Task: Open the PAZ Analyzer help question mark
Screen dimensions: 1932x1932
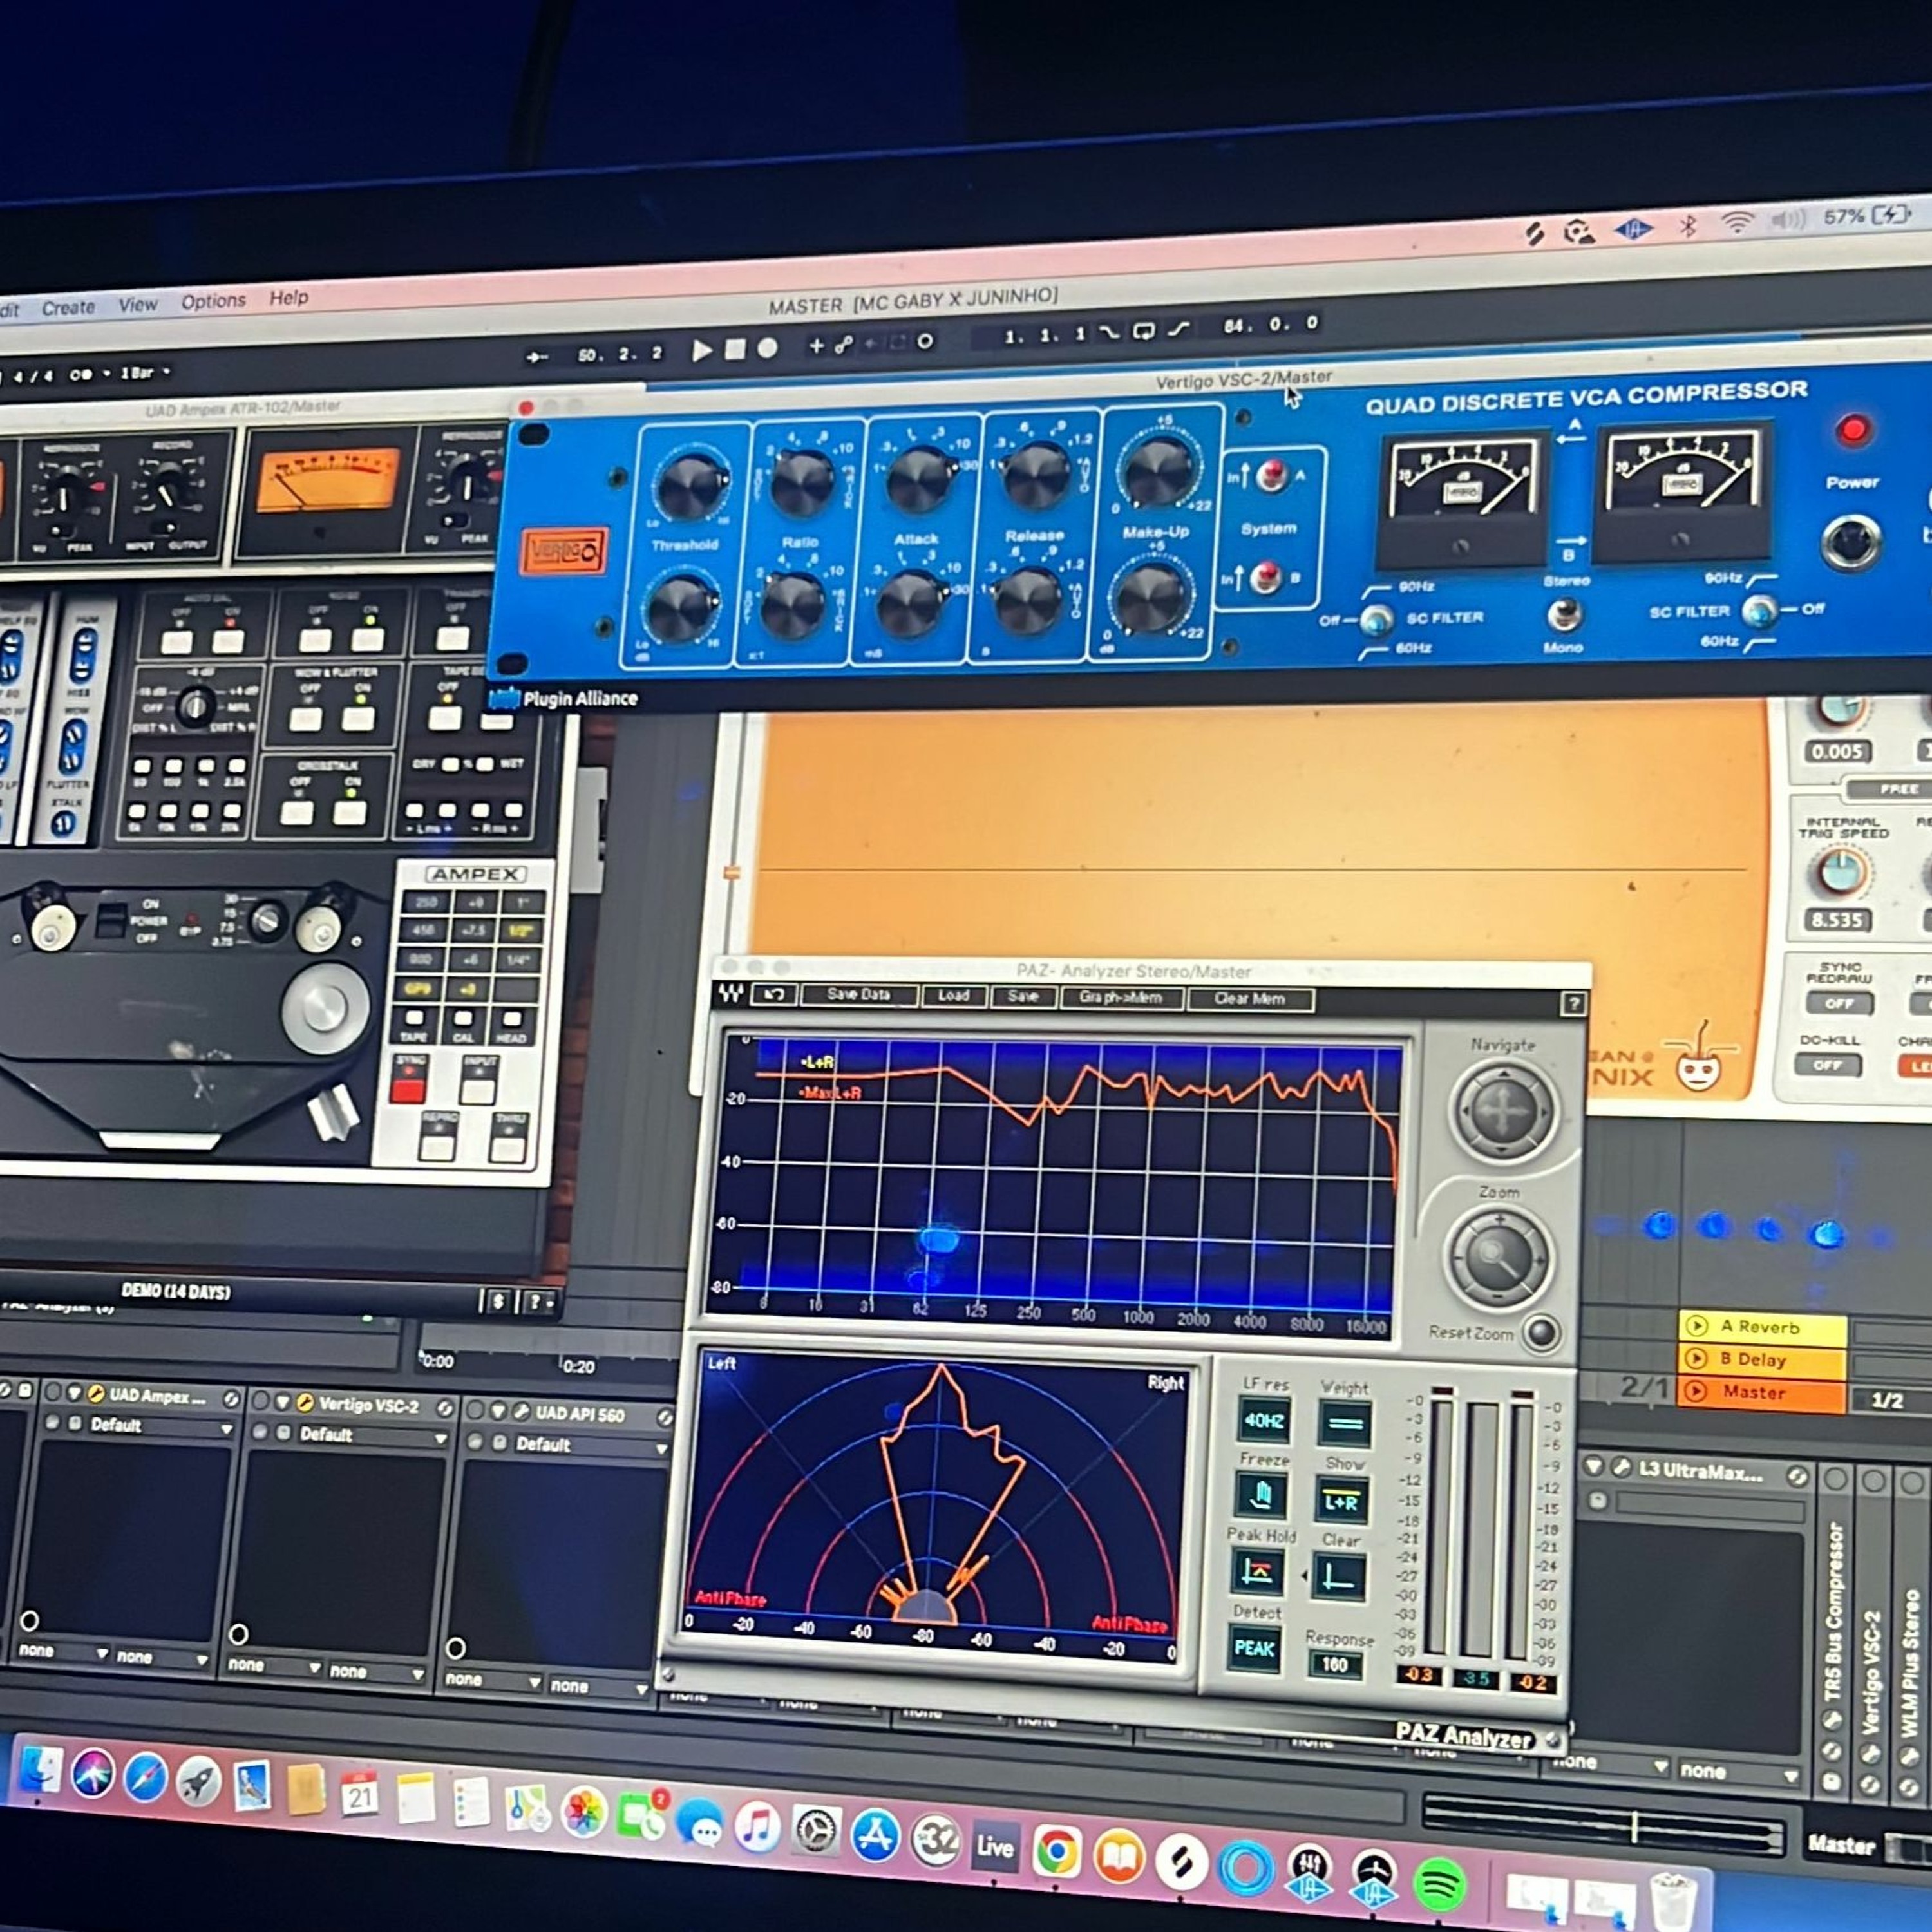Action: [x=1573, y=1003]
